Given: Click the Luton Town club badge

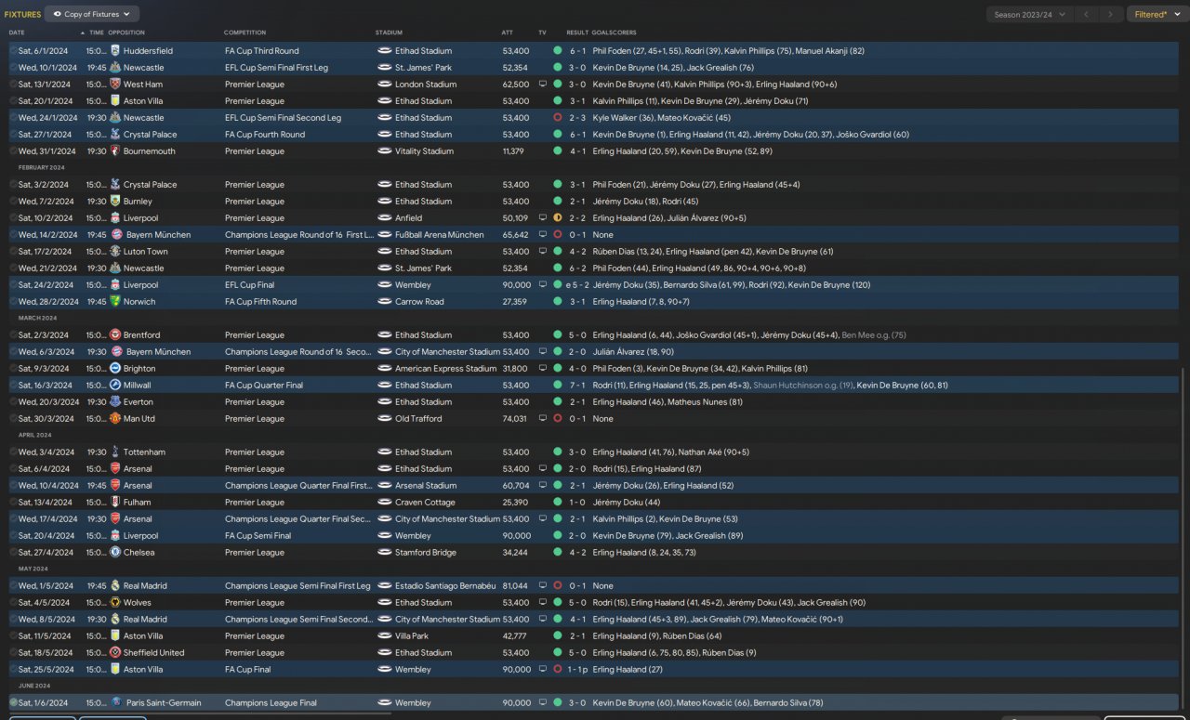Looking at the screenshot, I should tap(115, 252).
